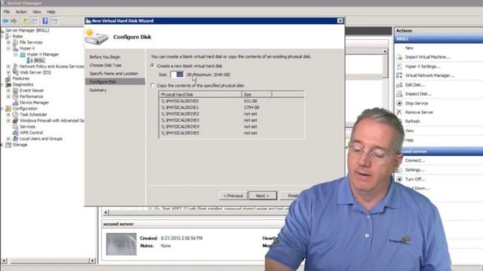This screenshot has width=483, height=271.
Task: Click Settings... under second server actions
Action: pos(414,169)
